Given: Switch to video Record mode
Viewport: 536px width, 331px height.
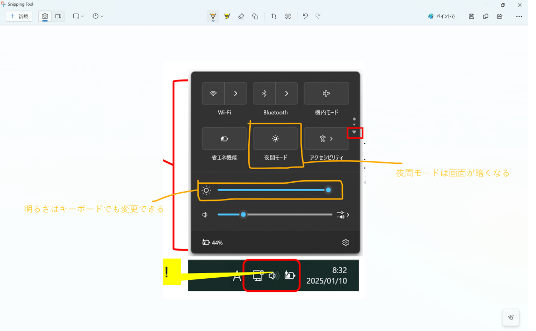Looking at the screenshot, I should [x=58, y=16].
